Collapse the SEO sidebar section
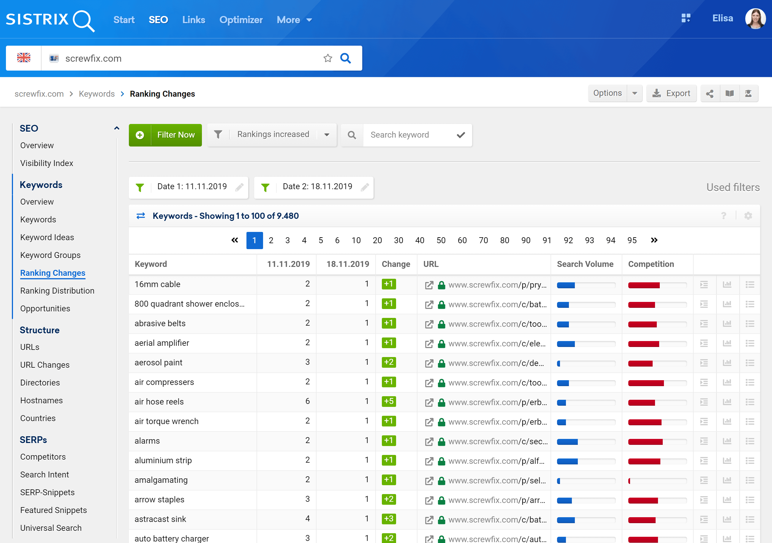 116,128
